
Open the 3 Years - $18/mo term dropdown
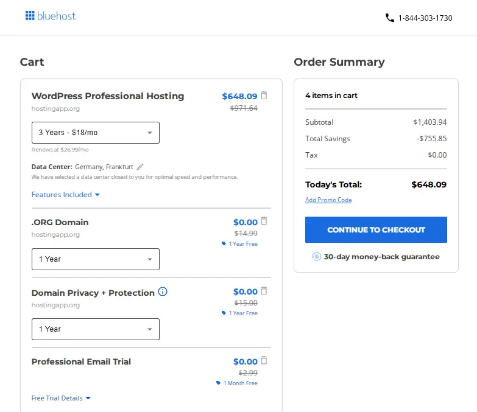coord(96,133)
